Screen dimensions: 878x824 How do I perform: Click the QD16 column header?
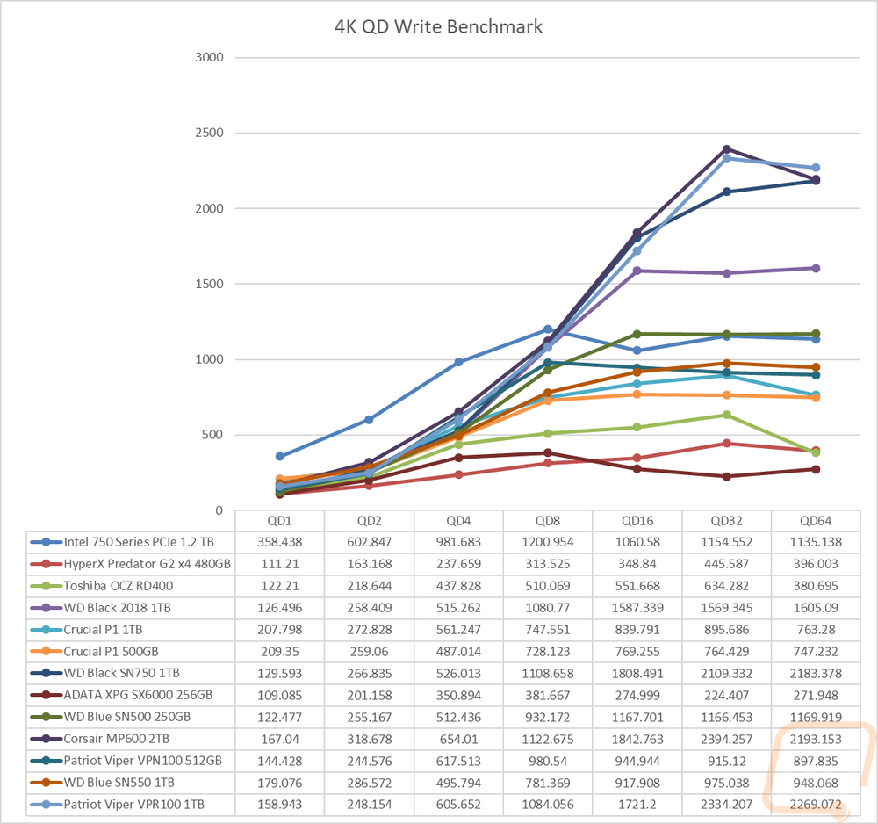pos(637,521)
